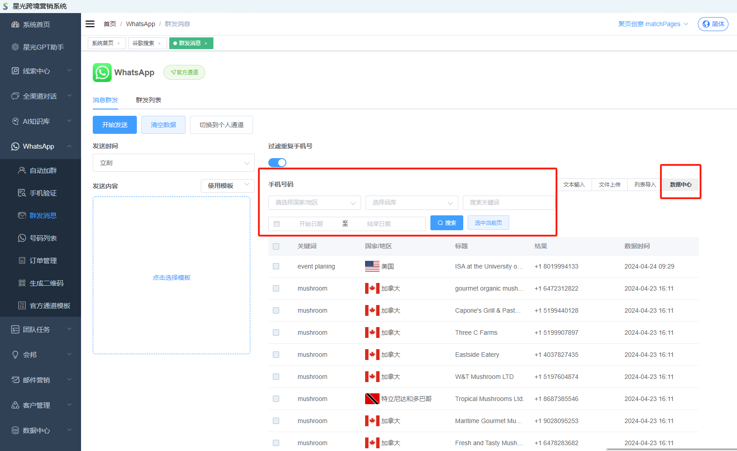Check the Capone's Grill row checkbox
The image size is (737, 451).
click(x=276, y=310)
